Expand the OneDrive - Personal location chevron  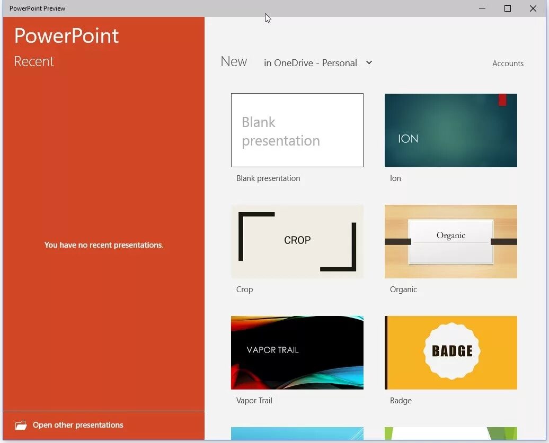click(x=369, y=62)
